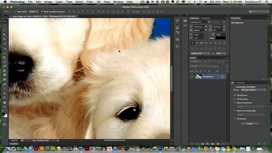
Task: Open the Auto-Select Group dropdown
Action: pyautogui.click(x=34, y=11)
